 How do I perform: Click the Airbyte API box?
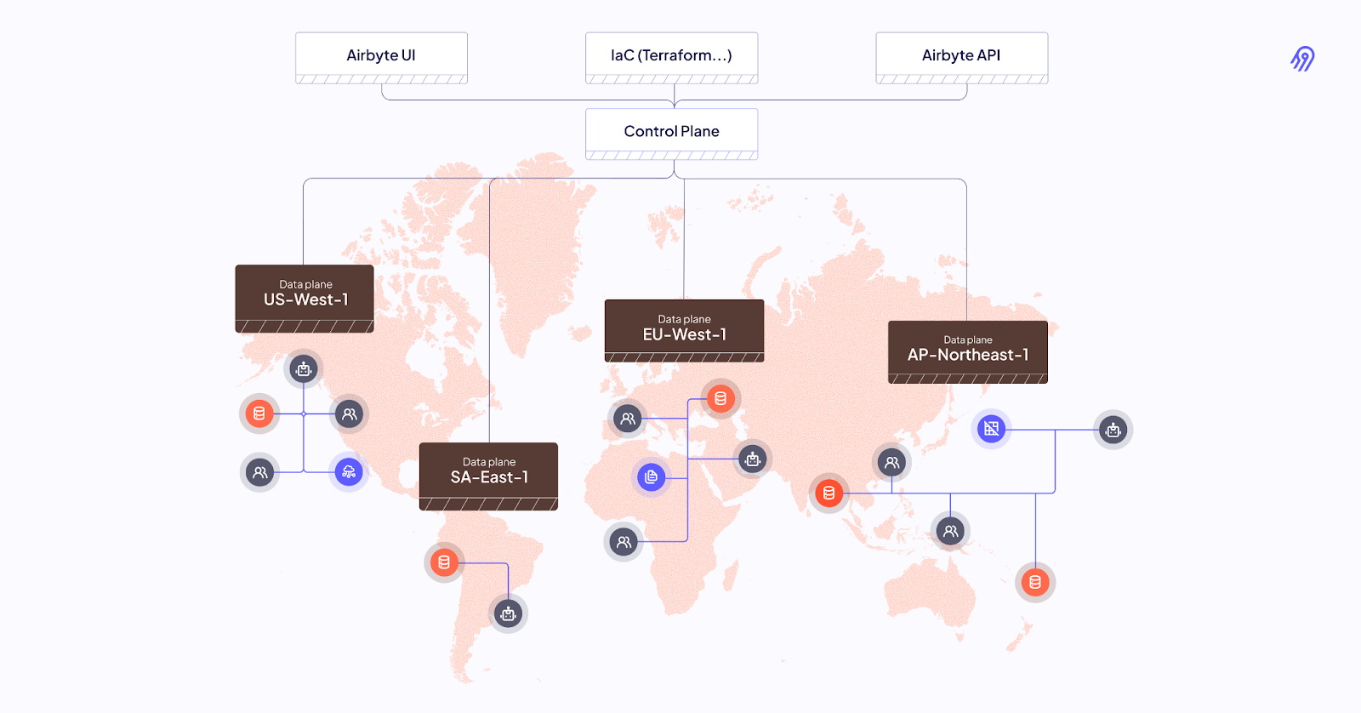tap(962, 58)
